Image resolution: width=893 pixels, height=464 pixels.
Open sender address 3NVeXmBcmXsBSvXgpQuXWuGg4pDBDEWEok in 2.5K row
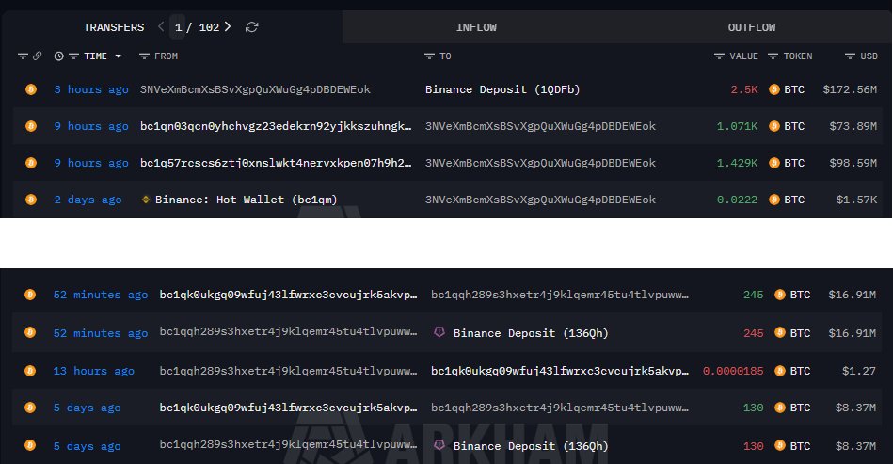[x=255, y=89]
